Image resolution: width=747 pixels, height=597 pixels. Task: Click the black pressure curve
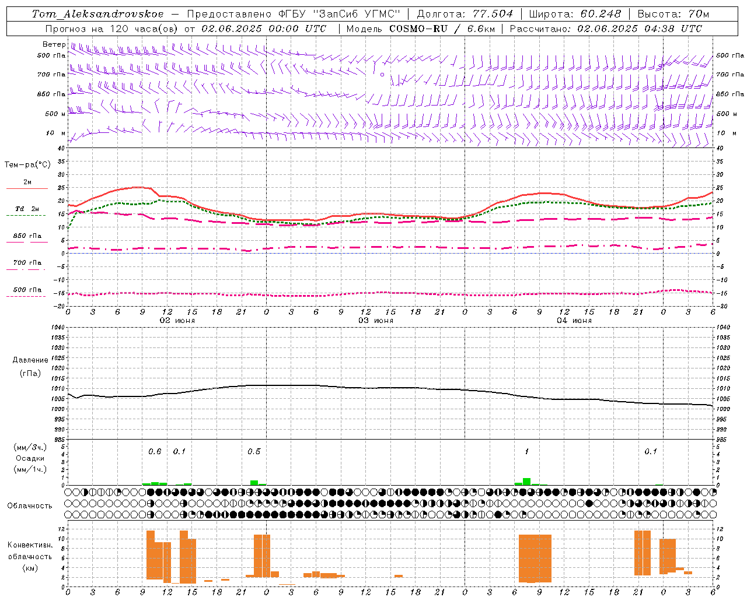coord(390,388)
